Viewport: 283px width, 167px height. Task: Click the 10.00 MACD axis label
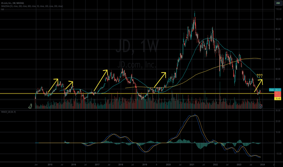pos(278,132)
